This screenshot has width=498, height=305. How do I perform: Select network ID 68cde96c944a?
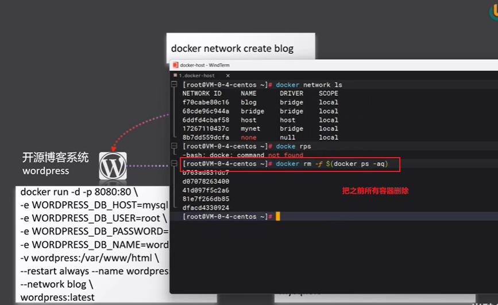(x=206, y=111)
